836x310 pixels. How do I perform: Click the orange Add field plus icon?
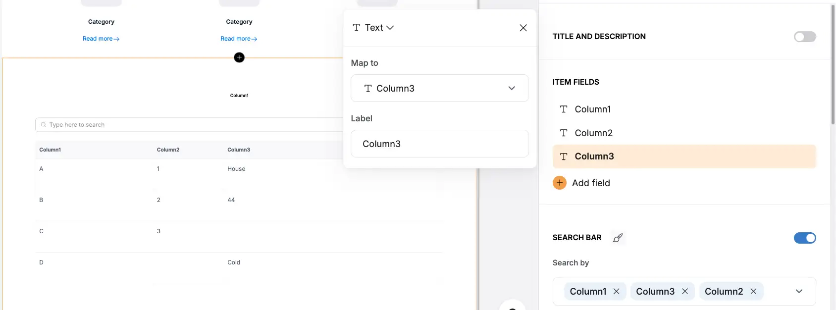560,183
